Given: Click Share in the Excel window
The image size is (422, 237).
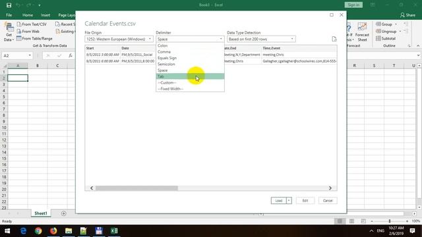Looking at the screenshot, I should [x=407, y=15].
